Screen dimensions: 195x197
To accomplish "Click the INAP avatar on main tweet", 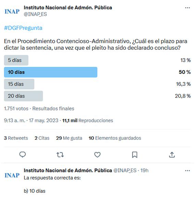I will pos(12,11).
